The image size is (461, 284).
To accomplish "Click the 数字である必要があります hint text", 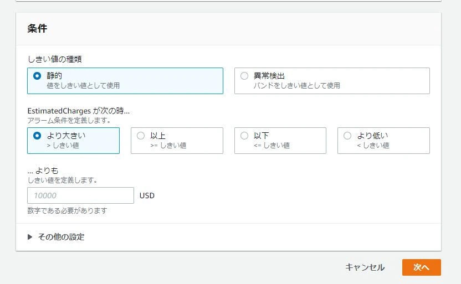I will [x=68, y=210].
